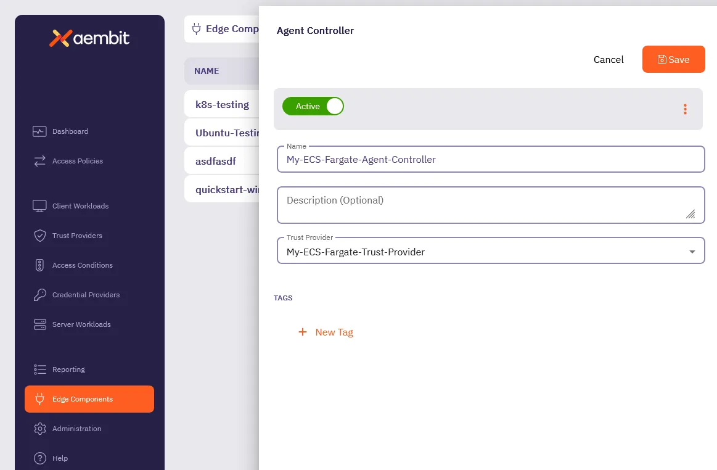Viewport: 717px width, 470px height.
Task: Cancel the Agent Controller edits
Action: tap(608, 59)
